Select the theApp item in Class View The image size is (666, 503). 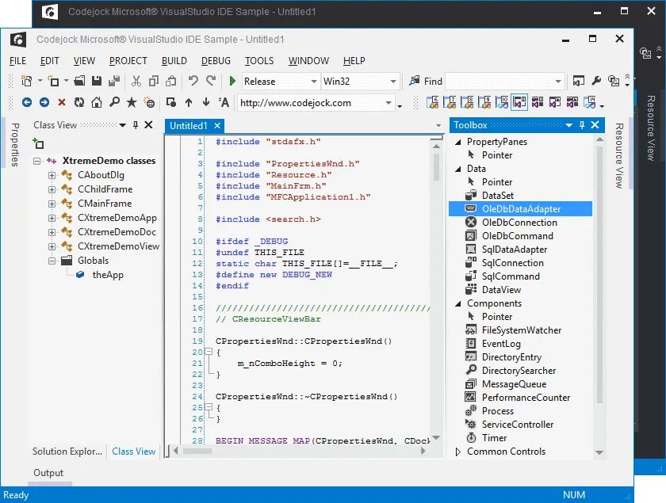108,275
